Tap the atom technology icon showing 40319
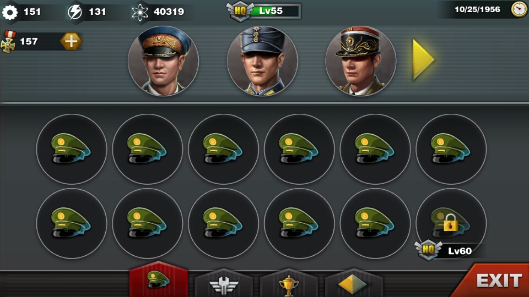The height and width of the screenshot is (297, 529). click(139, 13)
